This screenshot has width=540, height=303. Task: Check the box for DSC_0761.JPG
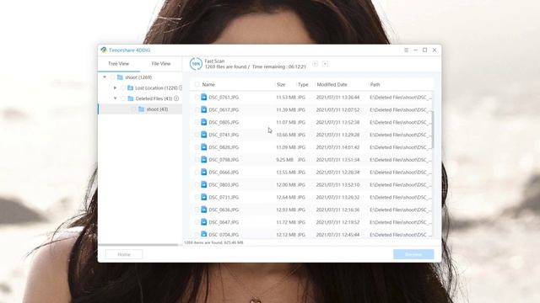coord(197,98)
